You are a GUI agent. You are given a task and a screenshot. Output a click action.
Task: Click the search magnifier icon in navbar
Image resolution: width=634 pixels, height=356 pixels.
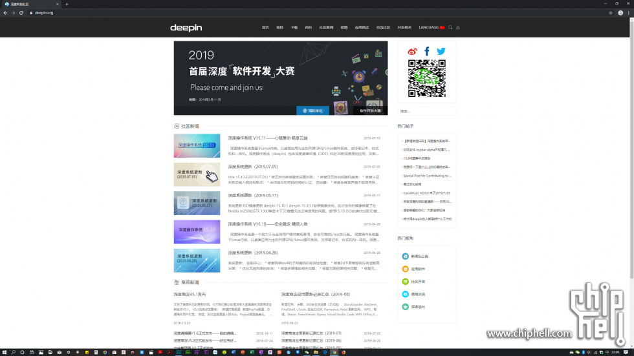tap(450, 27)
